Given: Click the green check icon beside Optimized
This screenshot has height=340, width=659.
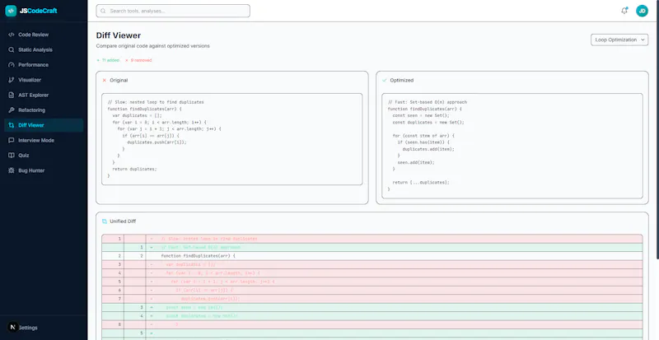Looking at the screenshot, I should [x=384, y=80].
